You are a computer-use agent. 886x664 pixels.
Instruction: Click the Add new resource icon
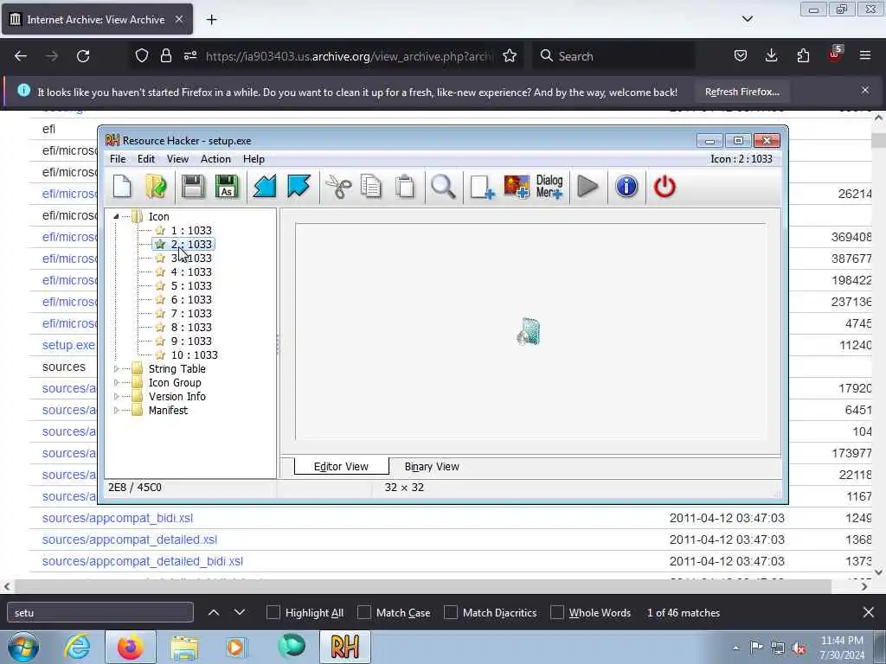482,187
